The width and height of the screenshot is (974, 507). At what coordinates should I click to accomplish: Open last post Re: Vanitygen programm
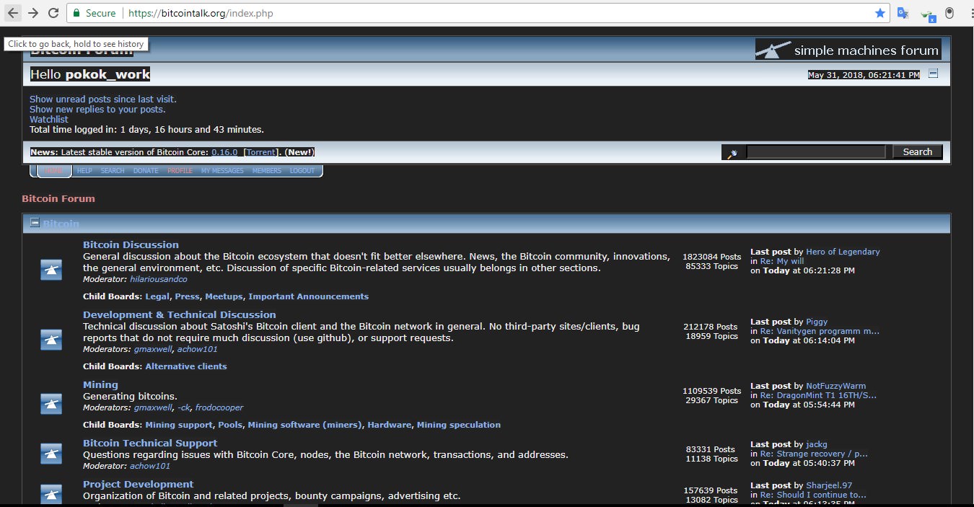pyautogui.click(x=820, y=331)
